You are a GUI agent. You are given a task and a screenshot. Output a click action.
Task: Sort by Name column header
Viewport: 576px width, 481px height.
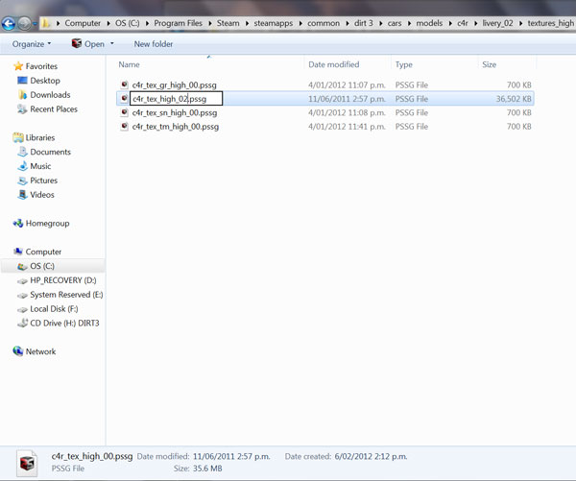click(129, 64)
